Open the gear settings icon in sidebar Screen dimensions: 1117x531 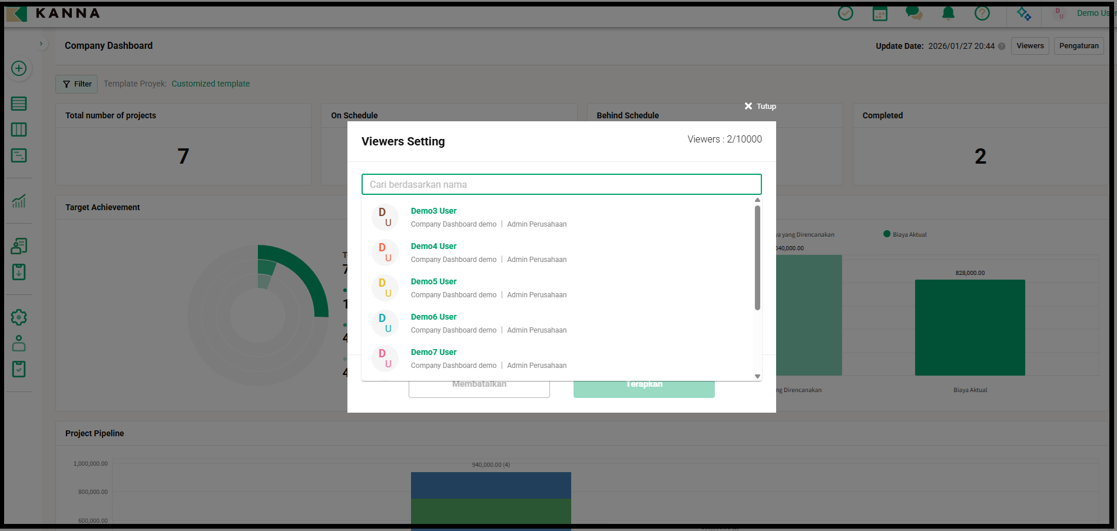click(19, 317)
